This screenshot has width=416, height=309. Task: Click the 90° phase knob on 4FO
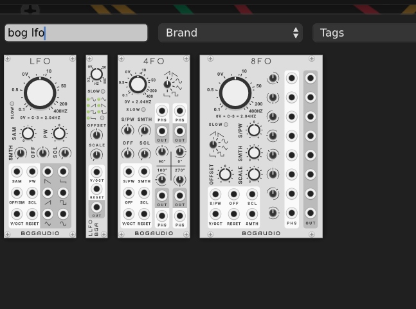[x=162, y=152]
